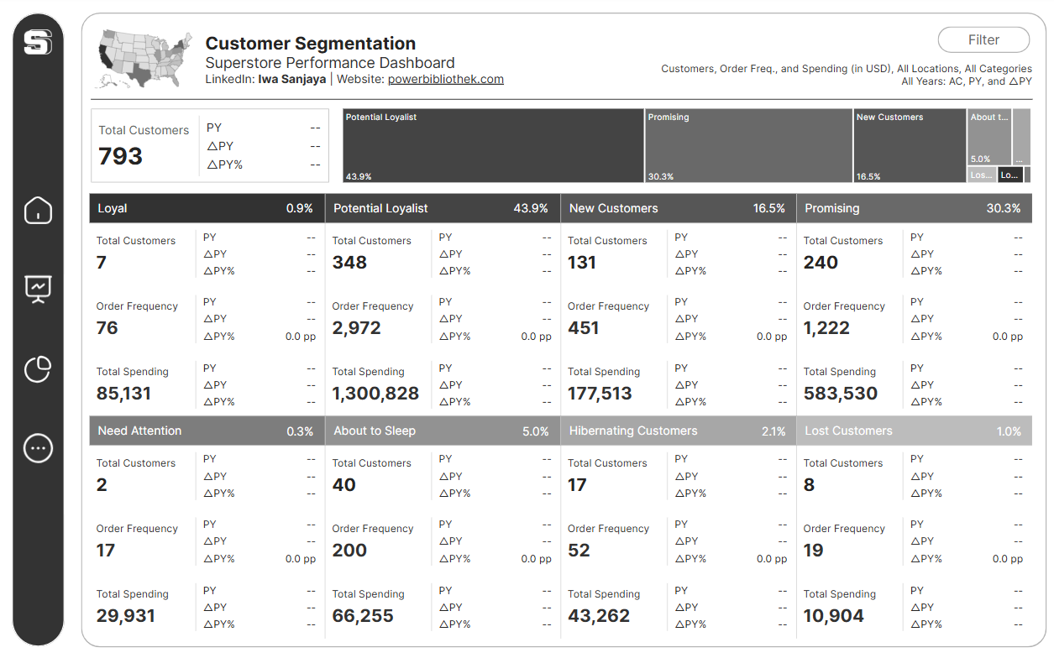Open the Filter panel

pos(983,39)
